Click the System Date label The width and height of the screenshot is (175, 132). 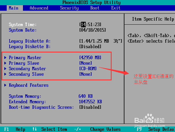pyautogui.click(x=23, y=30)
